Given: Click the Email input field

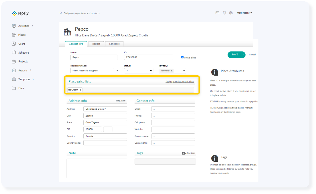Looking at the screenshot, I should tap(173, 109).
